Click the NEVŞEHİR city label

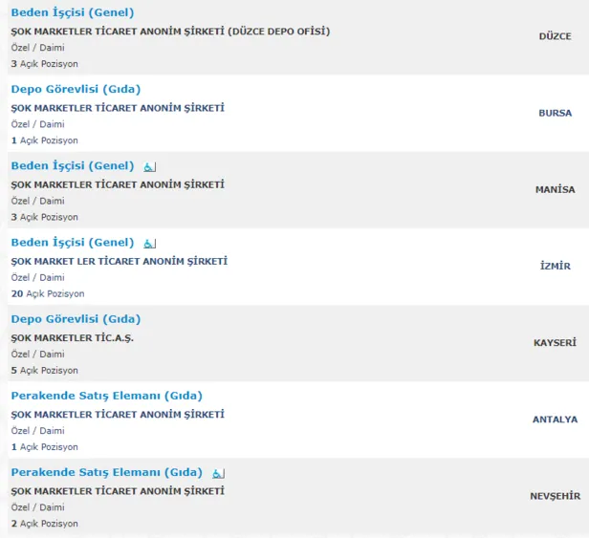555,496
